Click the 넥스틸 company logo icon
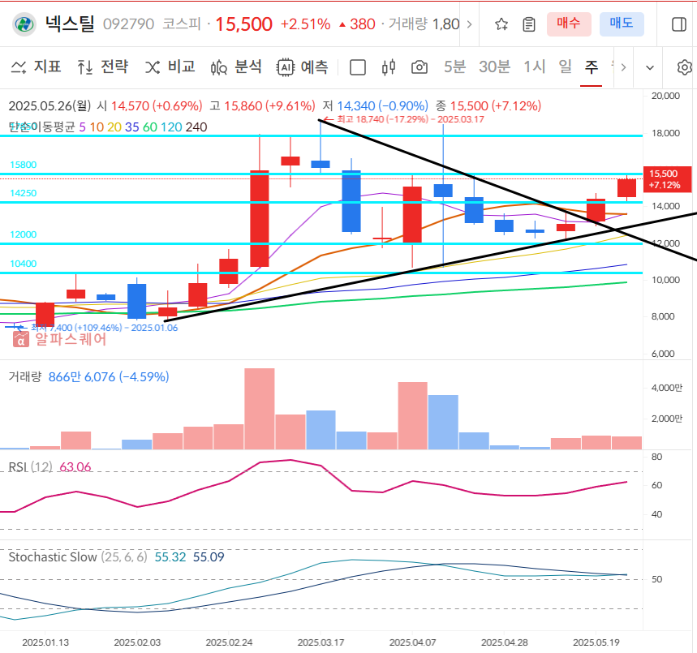This screenshot has height=653, width=697. [x=24, y=24]
